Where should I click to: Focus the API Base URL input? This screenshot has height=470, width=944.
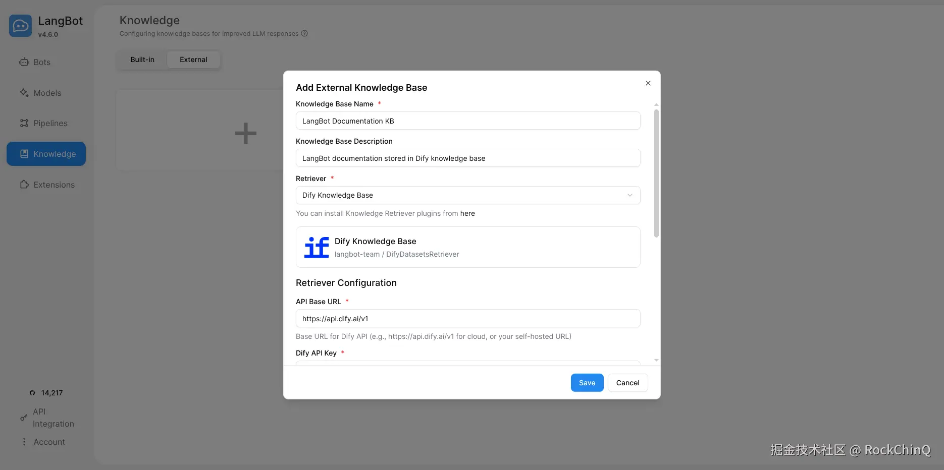pyautogui.click(x=467, y=319)
